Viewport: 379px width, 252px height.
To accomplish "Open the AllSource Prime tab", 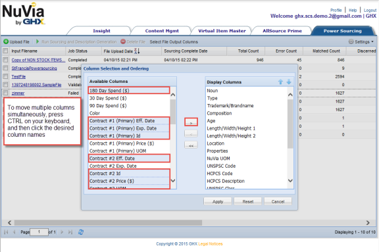I will (282, 31).
